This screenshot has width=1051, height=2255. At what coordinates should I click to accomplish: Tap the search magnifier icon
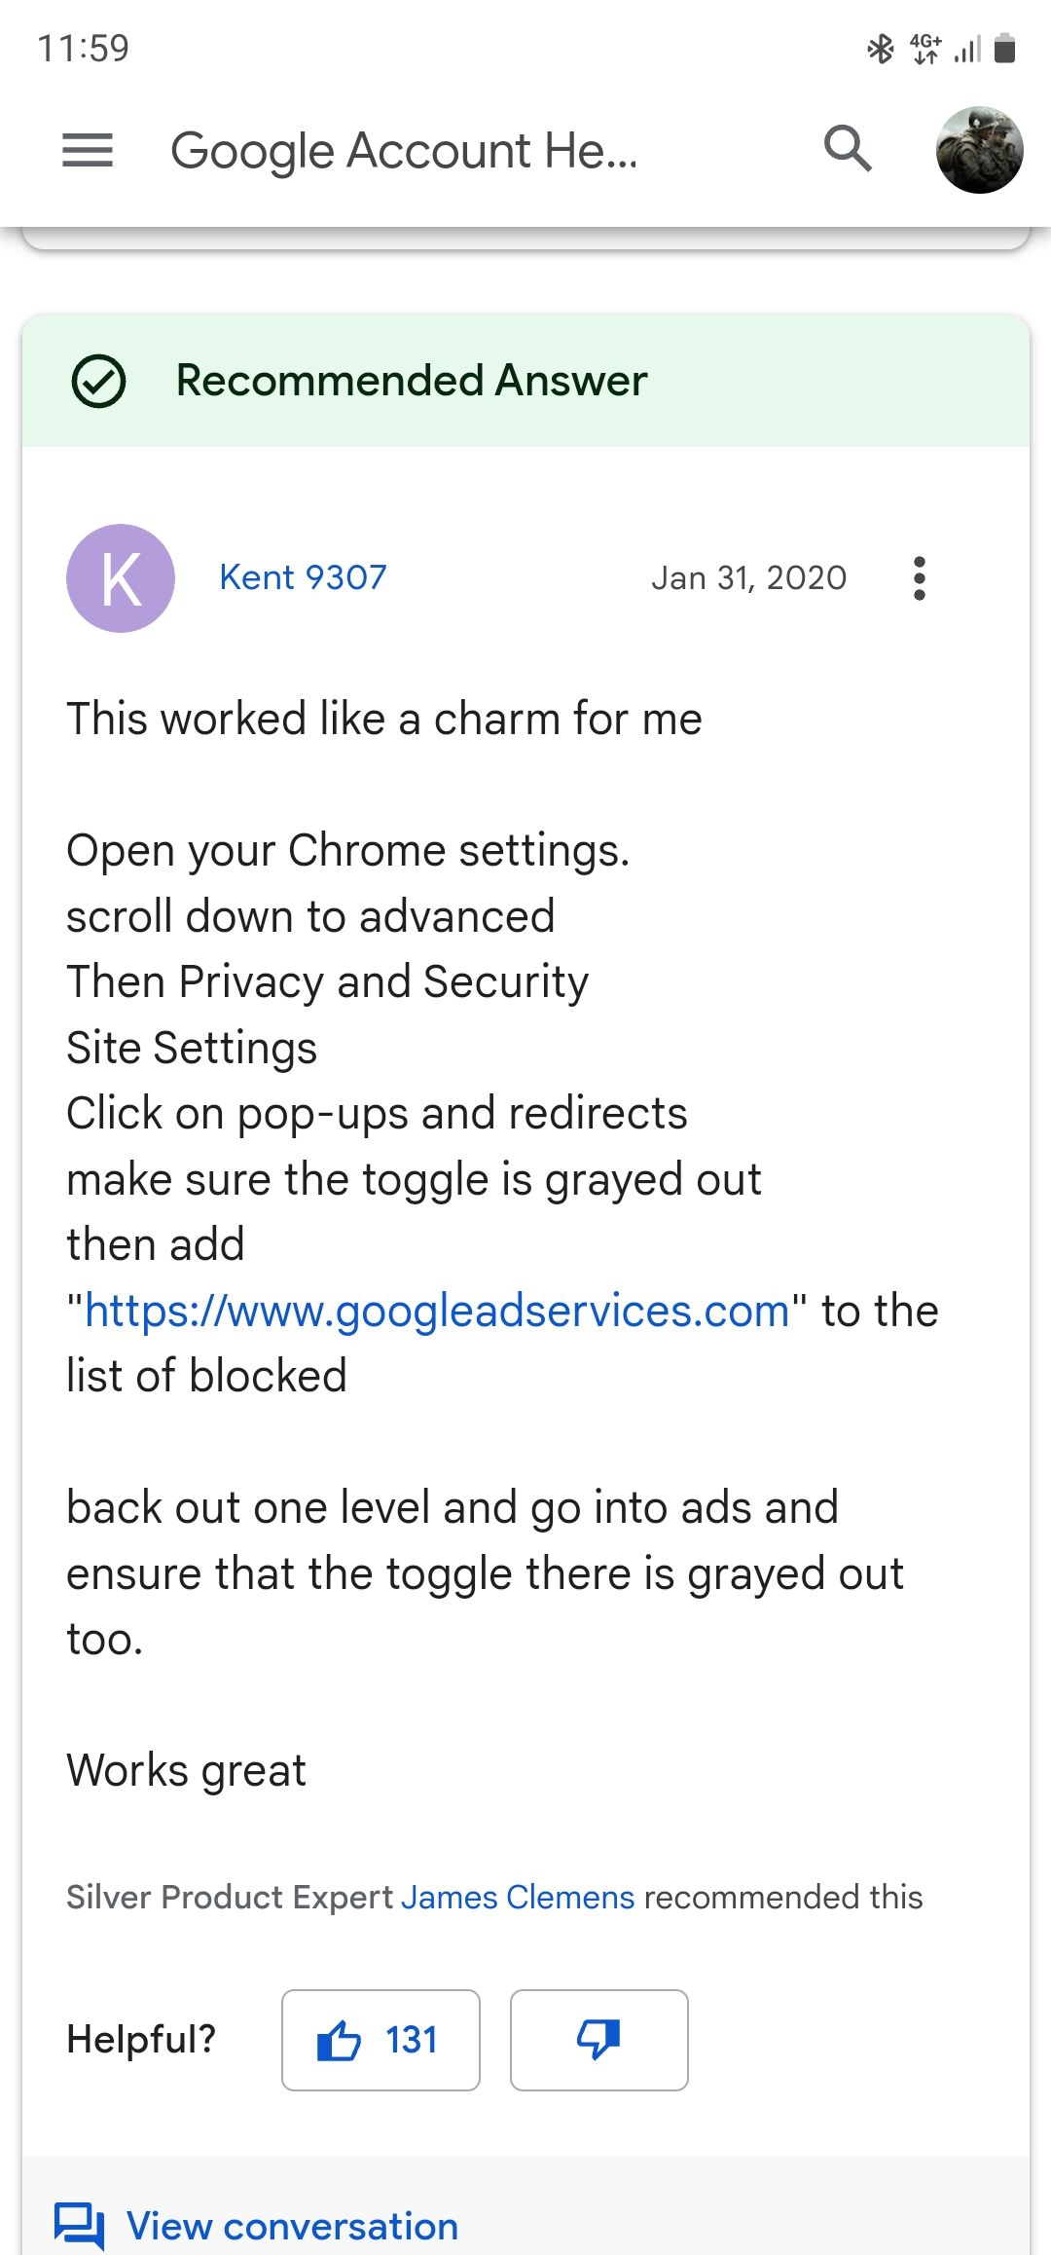[x=848, y=149]
